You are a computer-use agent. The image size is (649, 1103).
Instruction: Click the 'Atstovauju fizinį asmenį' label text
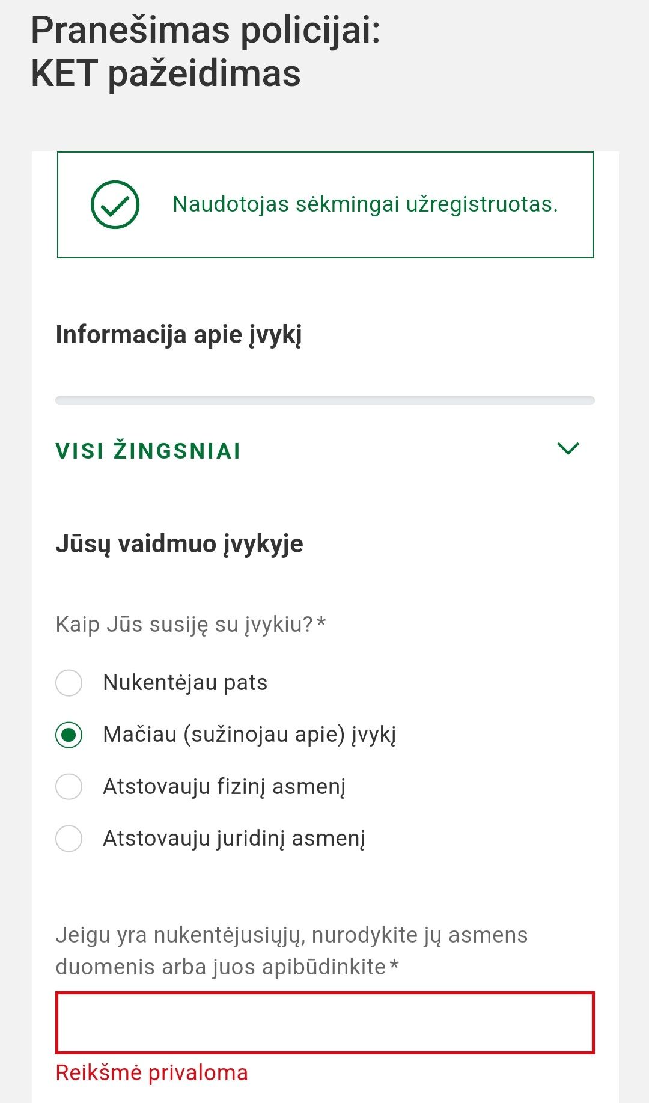coord(224,786)
